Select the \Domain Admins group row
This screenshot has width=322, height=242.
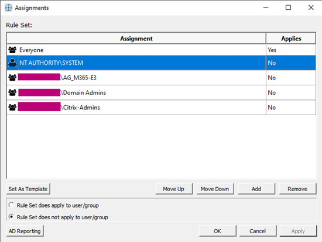(x=162, y=92)
